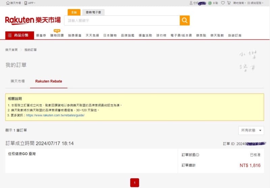Open 品牌旗艦 in the navigation bar
Image resolution: width=270 pixels, height=188 pixels.
tap(128, 35)
